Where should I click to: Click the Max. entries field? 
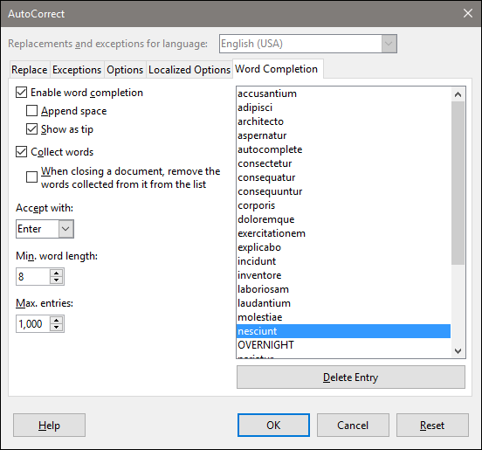[33, 323]
